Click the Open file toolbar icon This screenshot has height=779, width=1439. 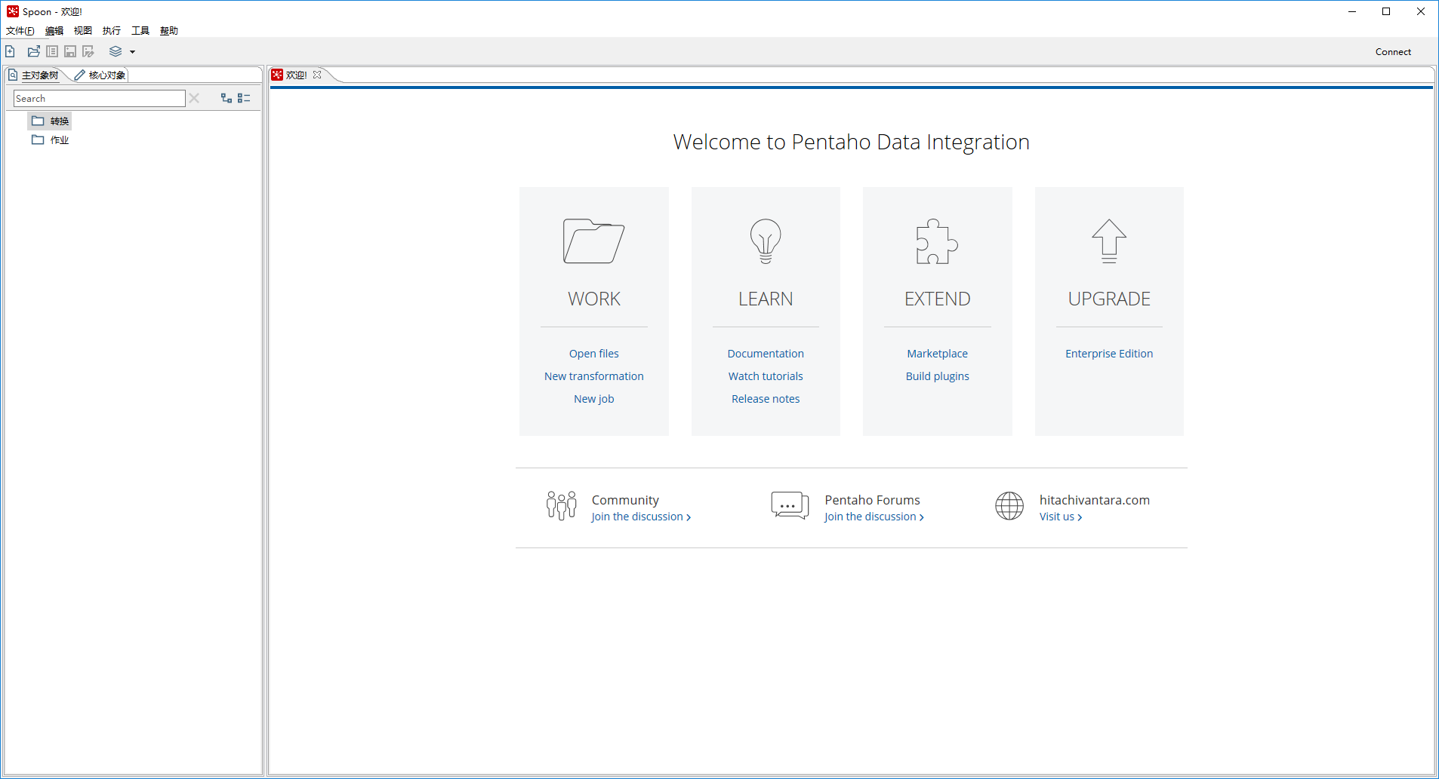[x=33, y=51]
